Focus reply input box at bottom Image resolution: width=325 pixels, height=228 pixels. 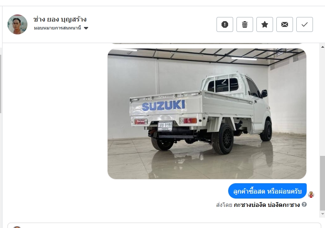164,226
